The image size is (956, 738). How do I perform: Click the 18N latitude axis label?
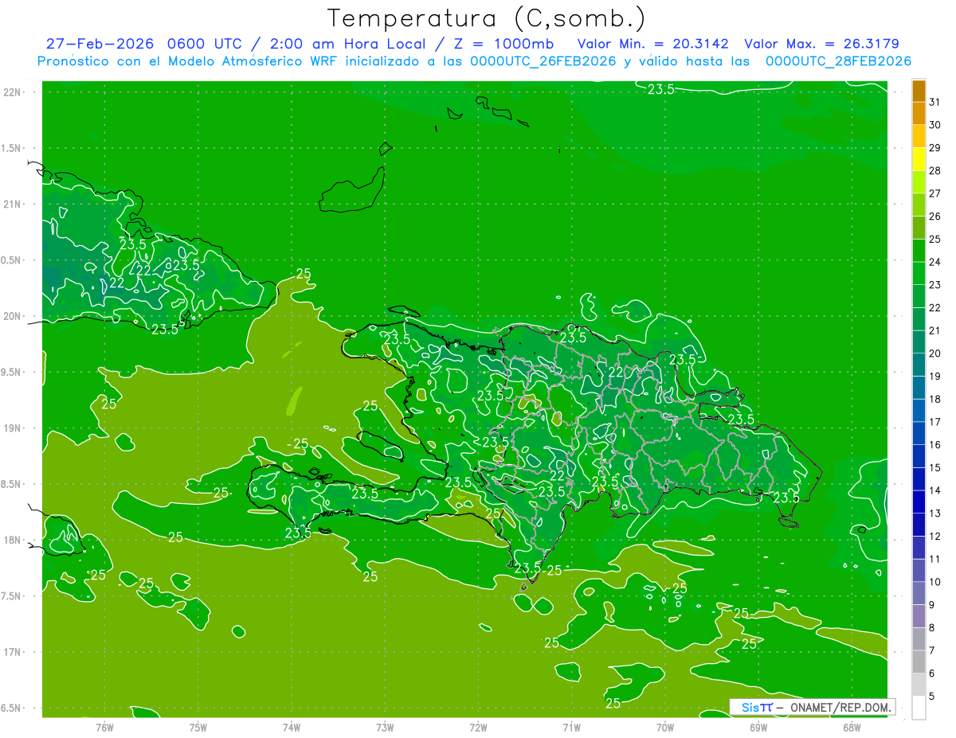point(14,540)
